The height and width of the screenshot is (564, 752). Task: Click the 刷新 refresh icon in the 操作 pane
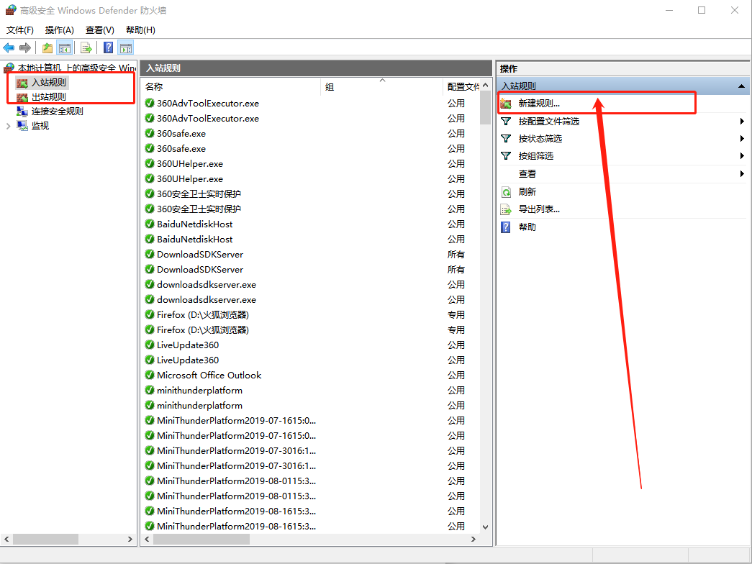506,192
